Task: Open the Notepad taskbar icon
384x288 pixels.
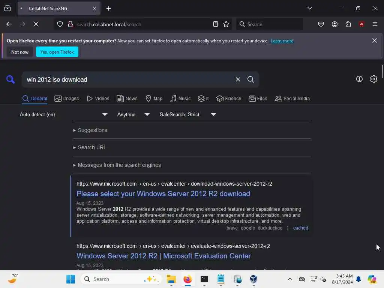Action: [220, 279]
